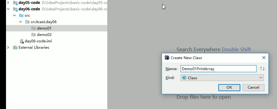Collapse the day06-code module node

8,9
